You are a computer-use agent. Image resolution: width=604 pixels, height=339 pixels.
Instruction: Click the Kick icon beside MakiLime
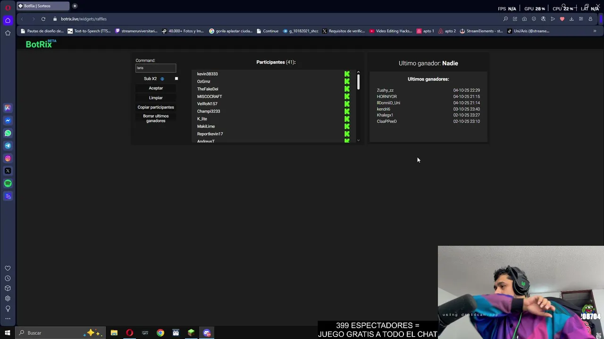[x=347, y=126]
